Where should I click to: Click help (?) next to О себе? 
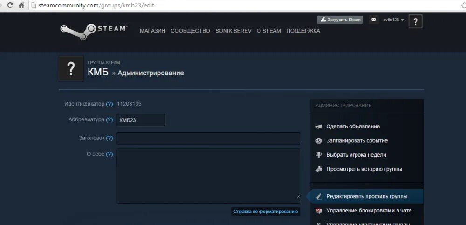pyautogui.click(x=110, y=154)
